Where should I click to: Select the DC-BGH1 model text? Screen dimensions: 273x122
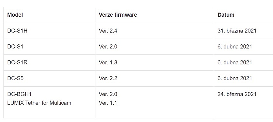(x=19, y=94)
